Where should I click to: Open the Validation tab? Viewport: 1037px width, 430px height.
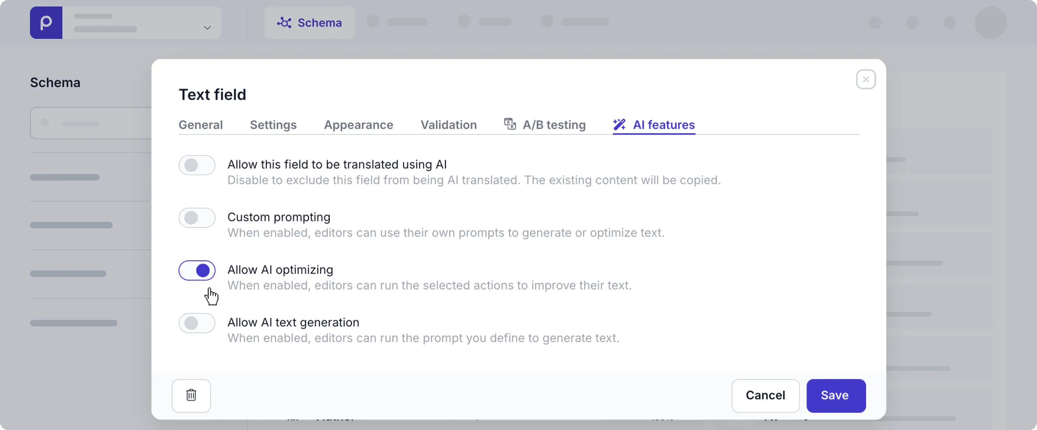click(448, 125)
